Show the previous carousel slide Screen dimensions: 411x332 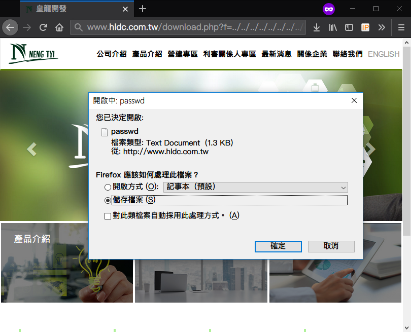tap(32, 149)
